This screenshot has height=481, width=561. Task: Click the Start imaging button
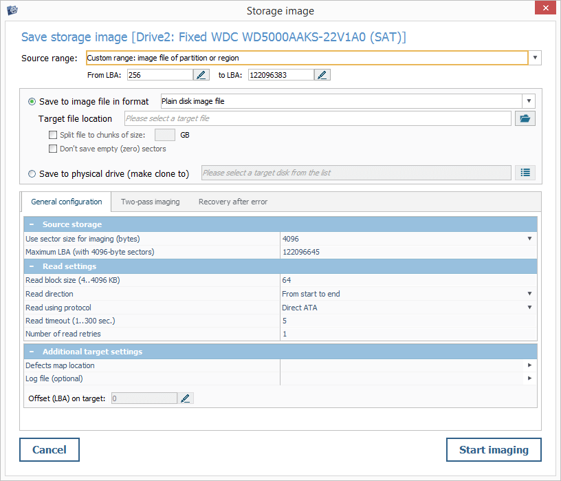tap(494, 449)
